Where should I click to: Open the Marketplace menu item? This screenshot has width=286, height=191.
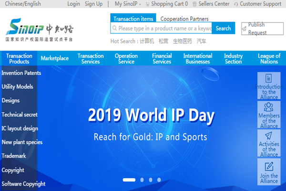(x=54, y=58)
